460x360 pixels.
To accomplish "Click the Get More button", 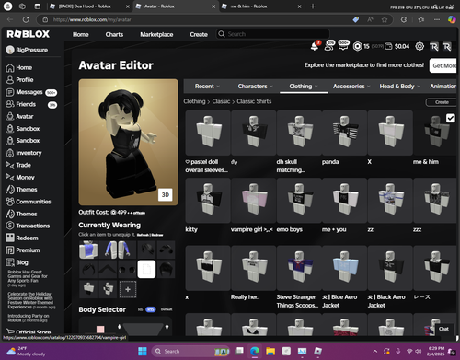I will tap(443, 65).
